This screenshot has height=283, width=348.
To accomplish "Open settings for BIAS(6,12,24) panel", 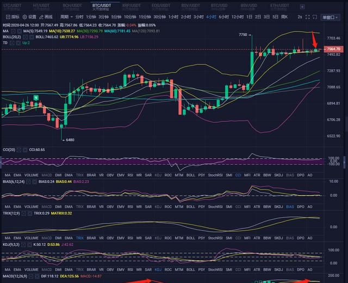I will point(28,182).
